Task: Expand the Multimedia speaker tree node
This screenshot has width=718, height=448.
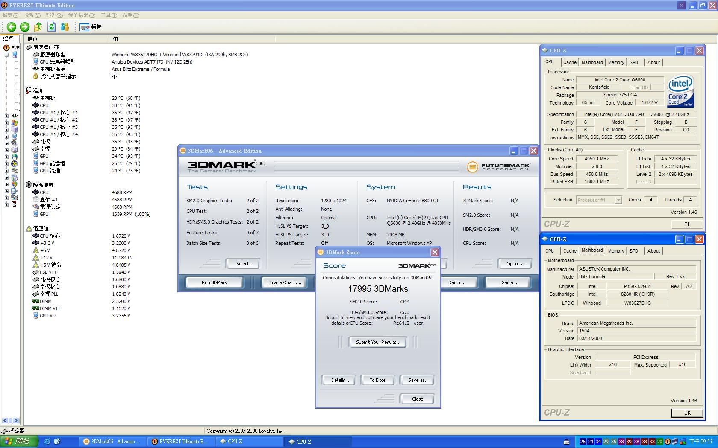Action: 6,143
